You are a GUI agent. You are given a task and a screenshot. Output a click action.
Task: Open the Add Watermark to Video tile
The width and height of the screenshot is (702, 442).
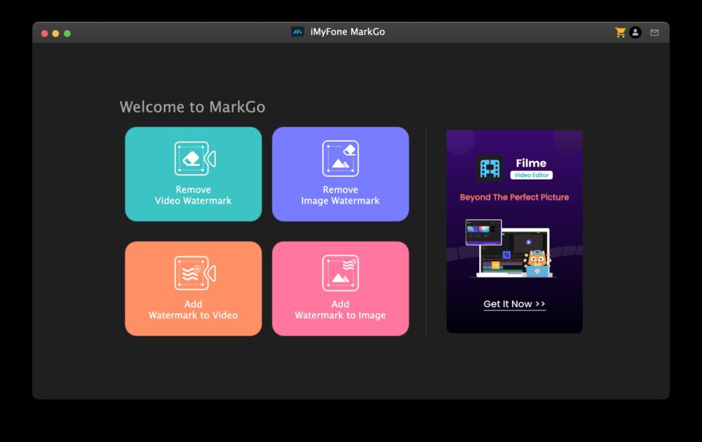[193, 288]
